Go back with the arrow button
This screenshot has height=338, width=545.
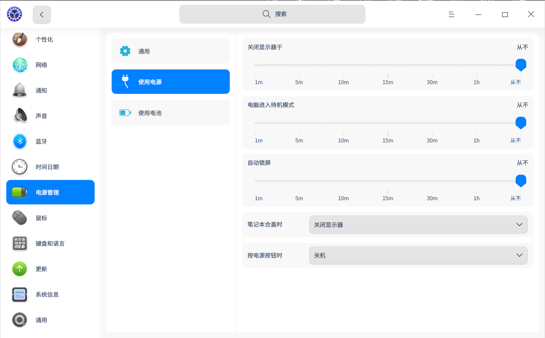point(42,14)
